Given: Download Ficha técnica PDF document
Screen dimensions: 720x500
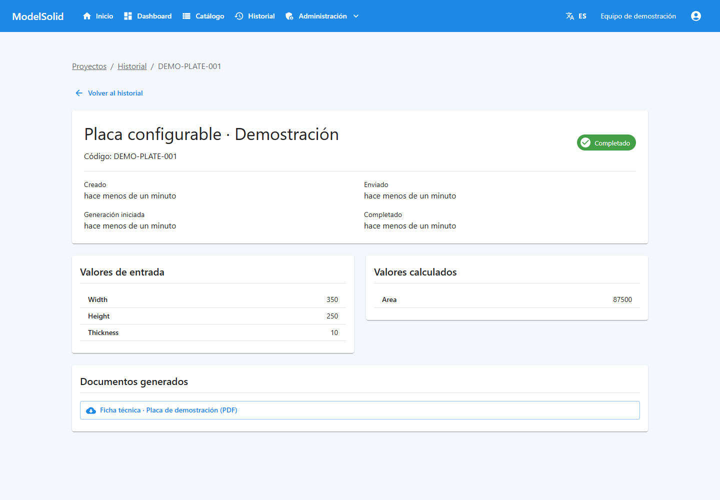Looking at the screenshot, I should [x=360, y=410].
